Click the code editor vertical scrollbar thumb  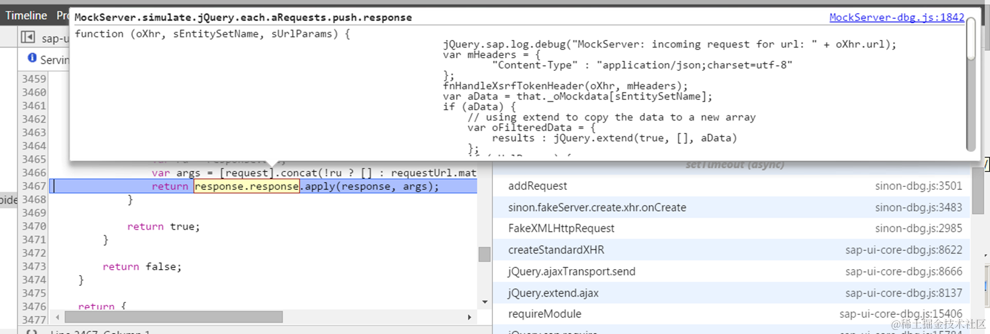click(485, 254)
